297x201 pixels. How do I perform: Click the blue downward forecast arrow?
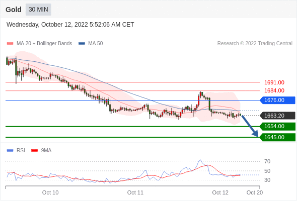pyautogui.click(x=250, y=126)
